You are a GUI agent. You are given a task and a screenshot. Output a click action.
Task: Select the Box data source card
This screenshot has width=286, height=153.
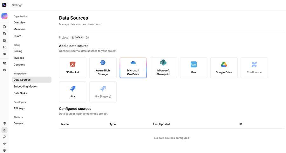194,68
